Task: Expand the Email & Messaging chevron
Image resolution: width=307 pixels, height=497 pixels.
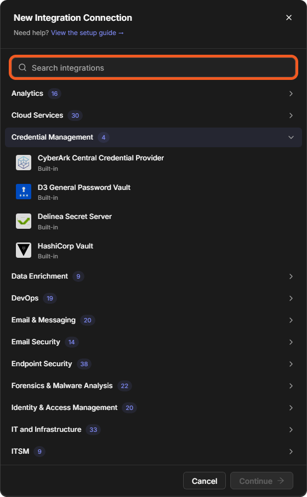Action: coord(291,320)
